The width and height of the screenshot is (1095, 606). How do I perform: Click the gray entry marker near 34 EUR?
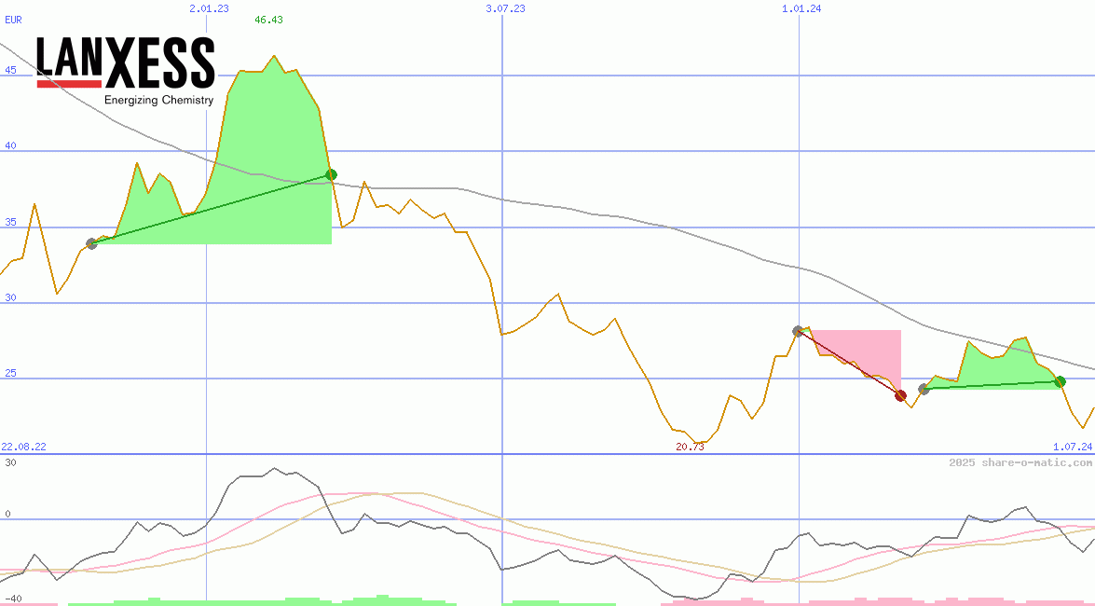point(91,243)
